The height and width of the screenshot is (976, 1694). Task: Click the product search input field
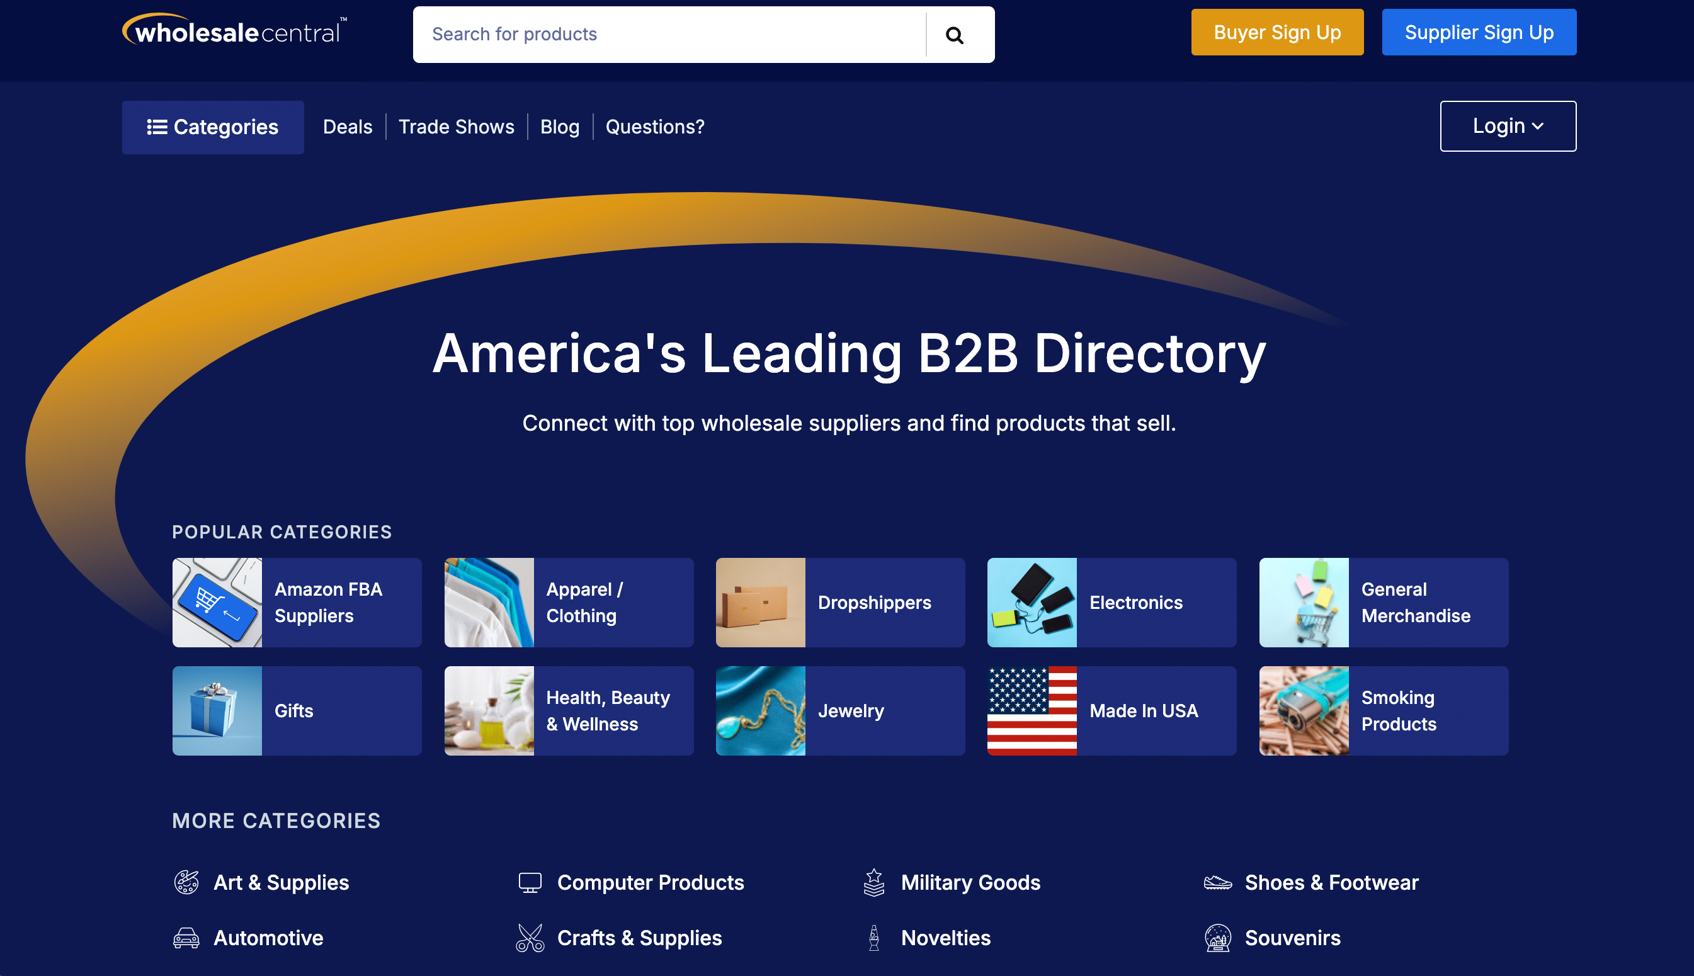pos(671,33)
